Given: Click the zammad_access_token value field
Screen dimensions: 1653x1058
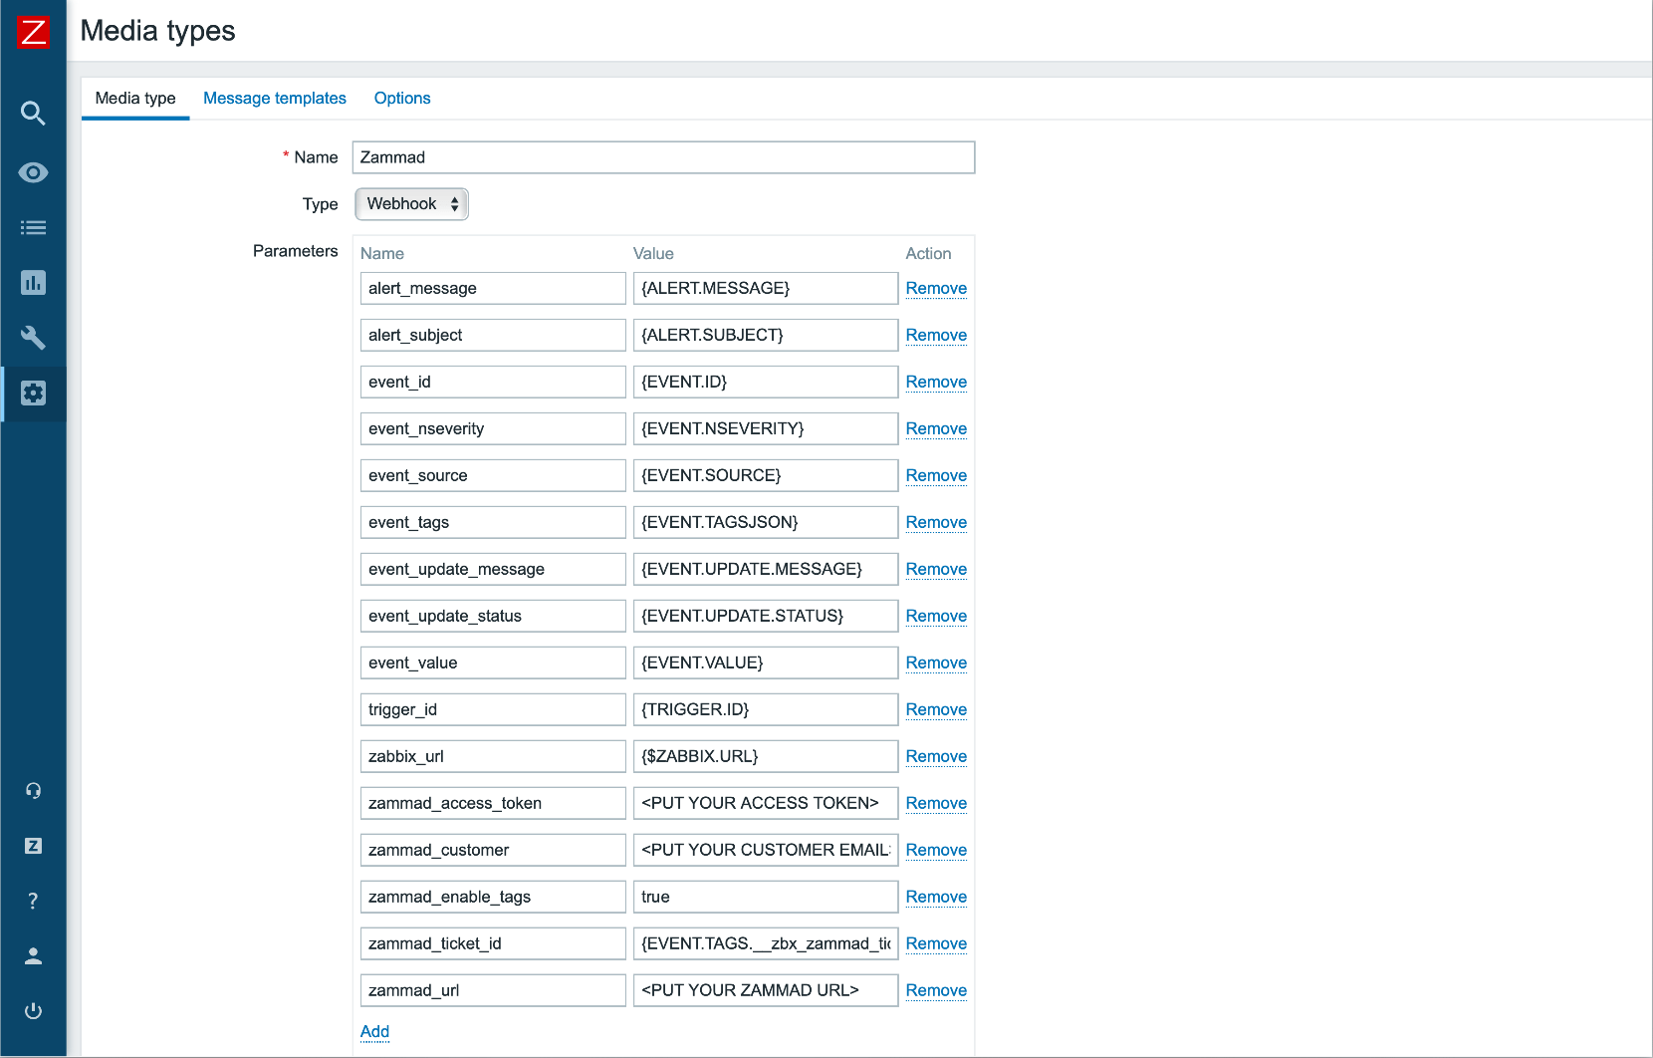Looking at the screenshot, I should 765,803.
